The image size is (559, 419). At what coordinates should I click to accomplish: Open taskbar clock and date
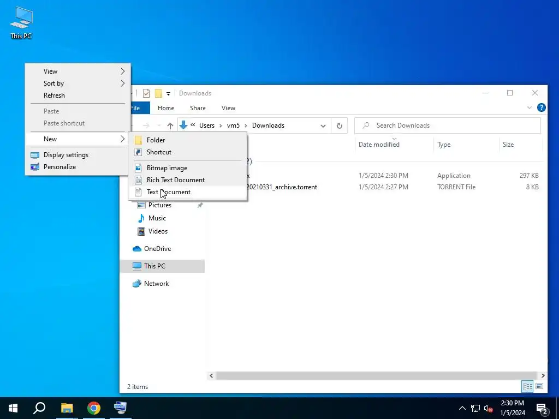[513, 408]
